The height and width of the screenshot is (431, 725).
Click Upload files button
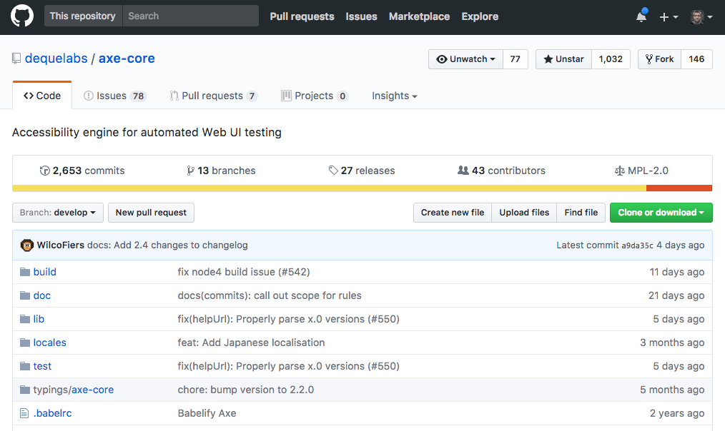tap(524, 213)
